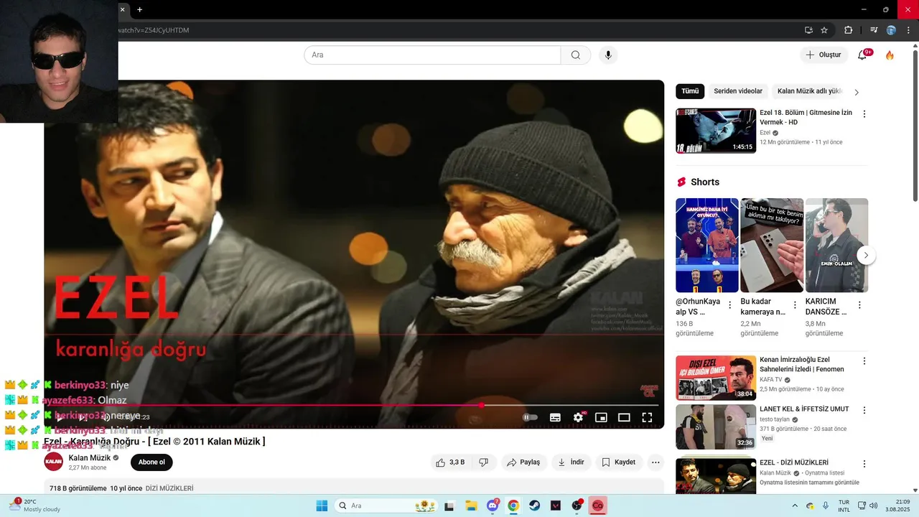
Task: Open a new Chrome tab with plus
Action: pyautogui.click(x=139, y=9)
